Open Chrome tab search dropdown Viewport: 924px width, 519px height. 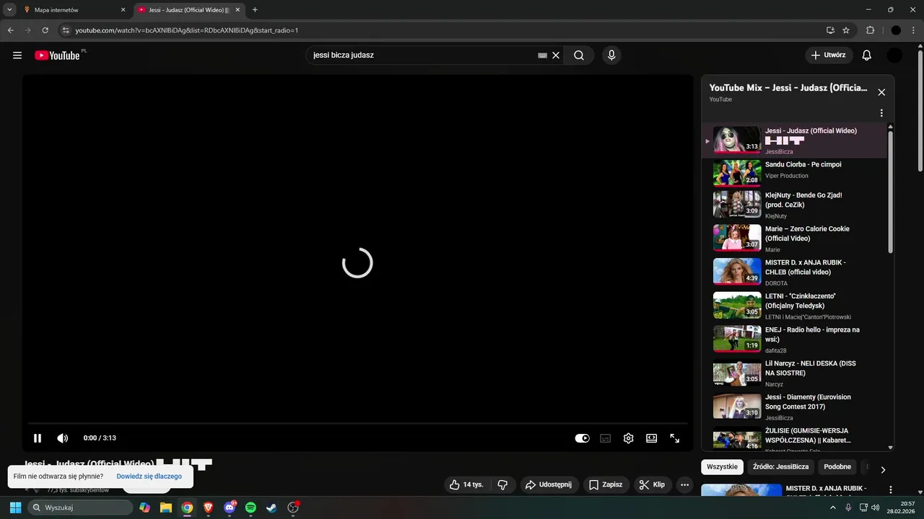9,10
